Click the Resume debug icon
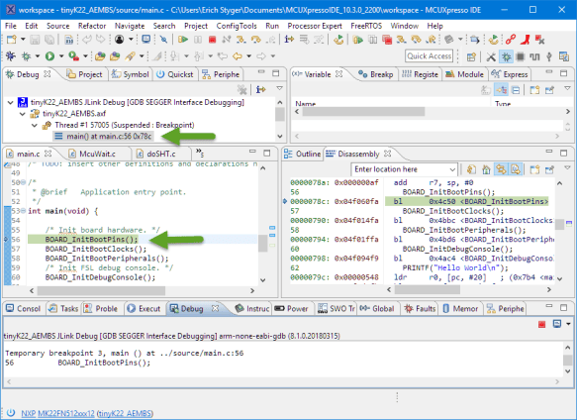 [x=182, y=40]
